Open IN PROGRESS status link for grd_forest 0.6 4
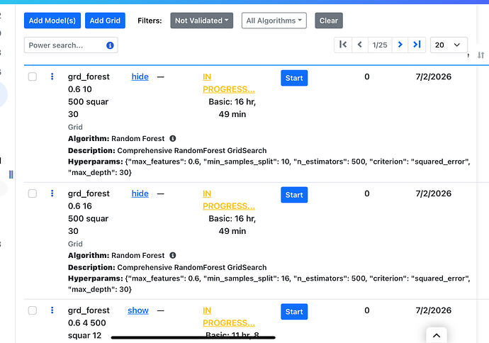 (x=229, y=317)
